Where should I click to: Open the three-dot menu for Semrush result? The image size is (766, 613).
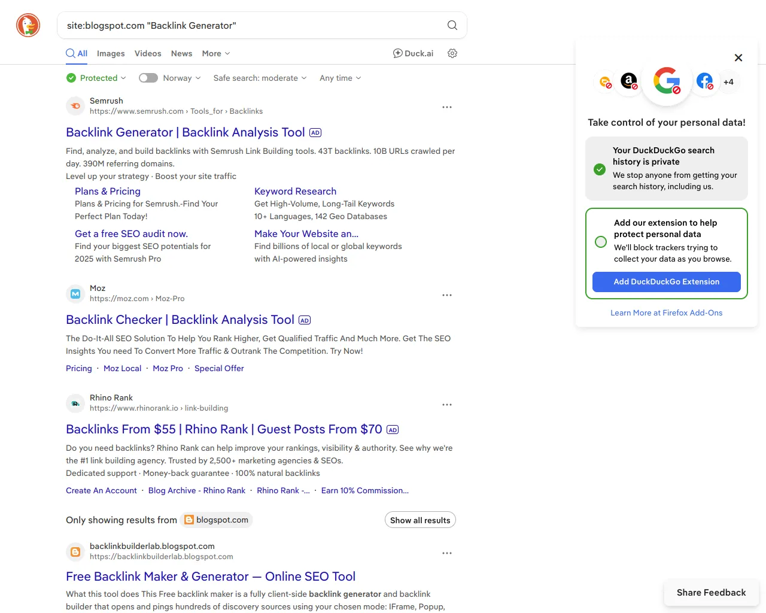(x=447, y=107)
